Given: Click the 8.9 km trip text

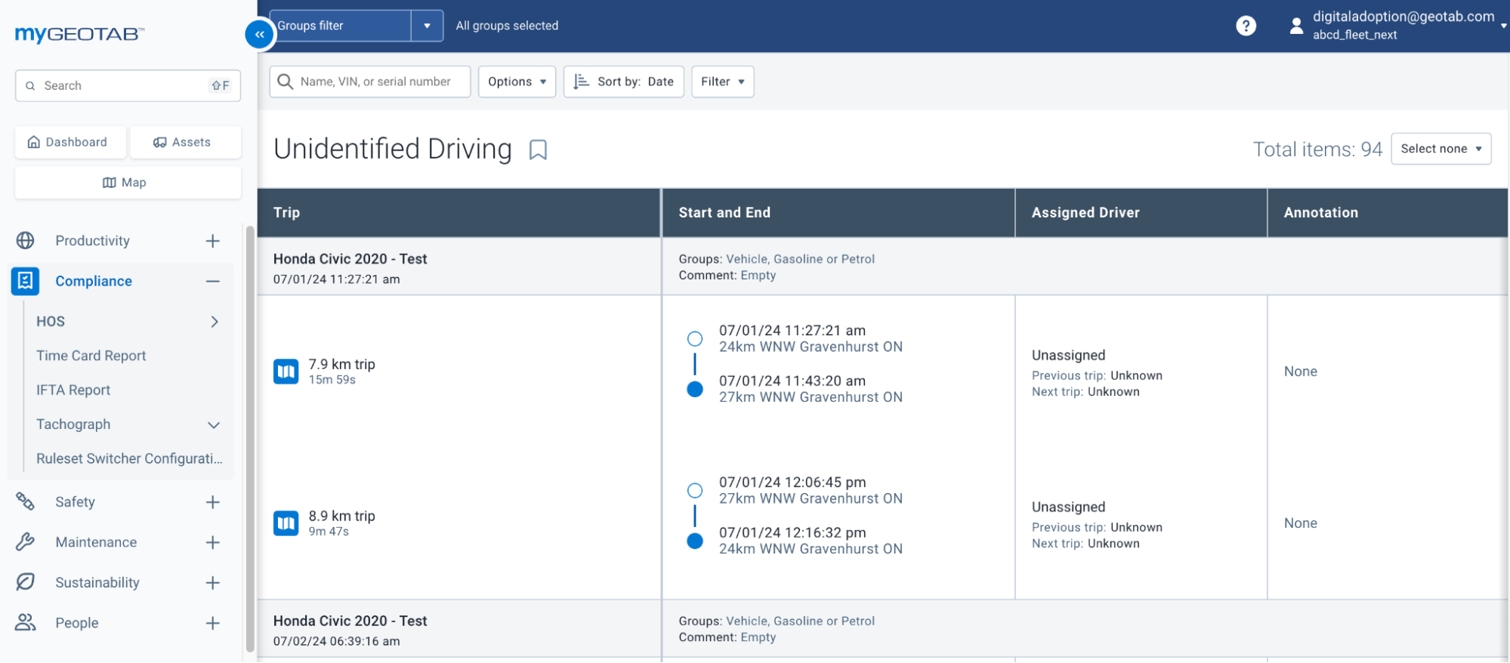Looking at the screenshot, I should point(341,516).
